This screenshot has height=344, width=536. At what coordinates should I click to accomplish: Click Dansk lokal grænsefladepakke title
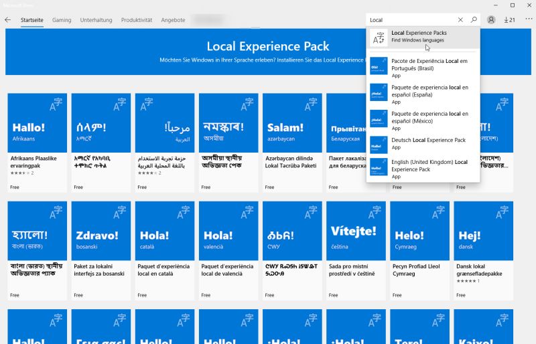point(479,270)
